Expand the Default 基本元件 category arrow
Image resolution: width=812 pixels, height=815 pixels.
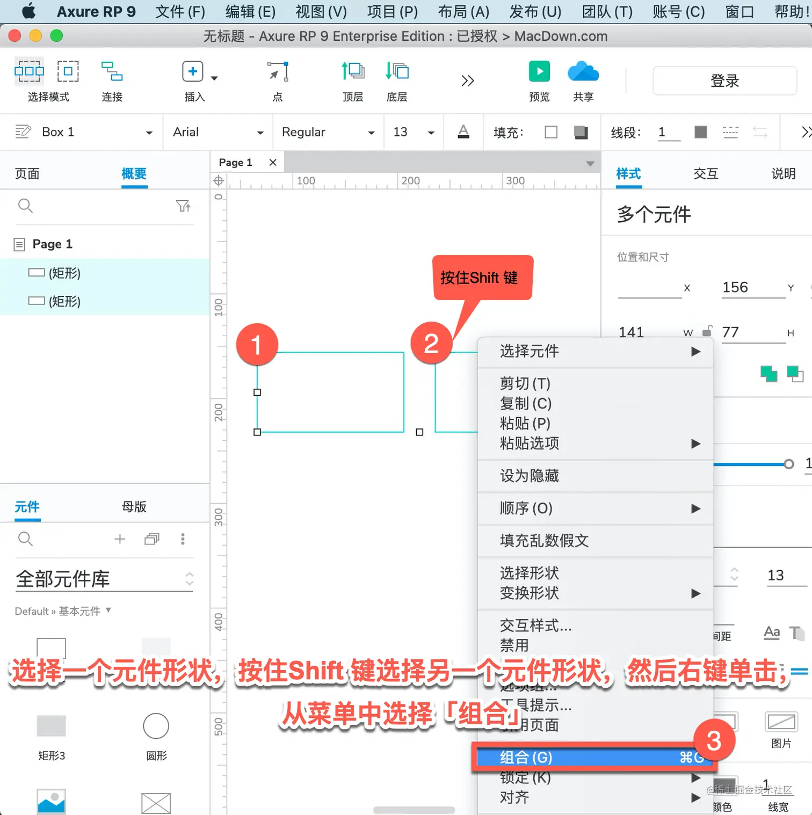pos(108,610)
